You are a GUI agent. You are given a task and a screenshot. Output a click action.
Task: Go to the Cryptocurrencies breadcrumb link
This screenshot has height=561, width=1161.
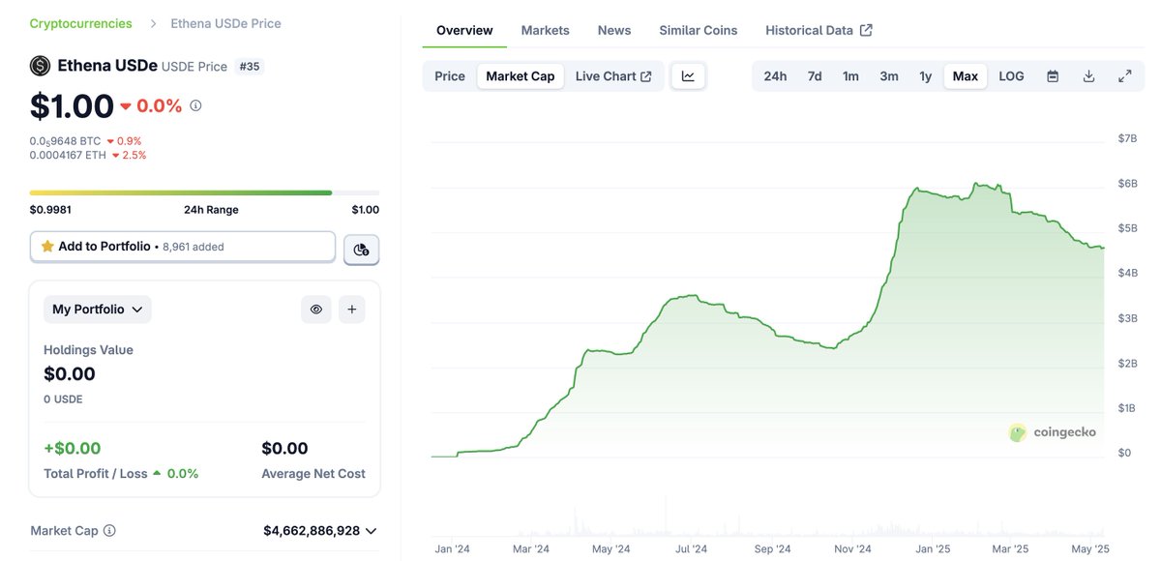click(81, 23)
